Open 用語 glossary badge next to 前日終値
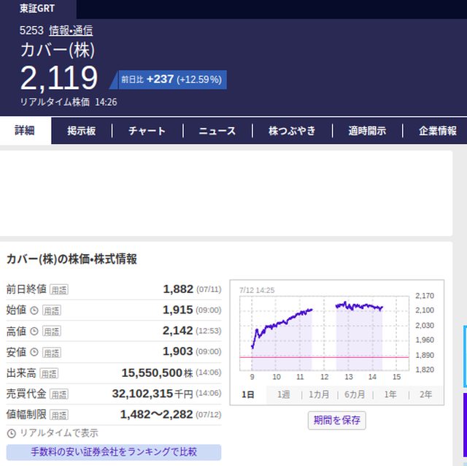 (x=58, y=289)
